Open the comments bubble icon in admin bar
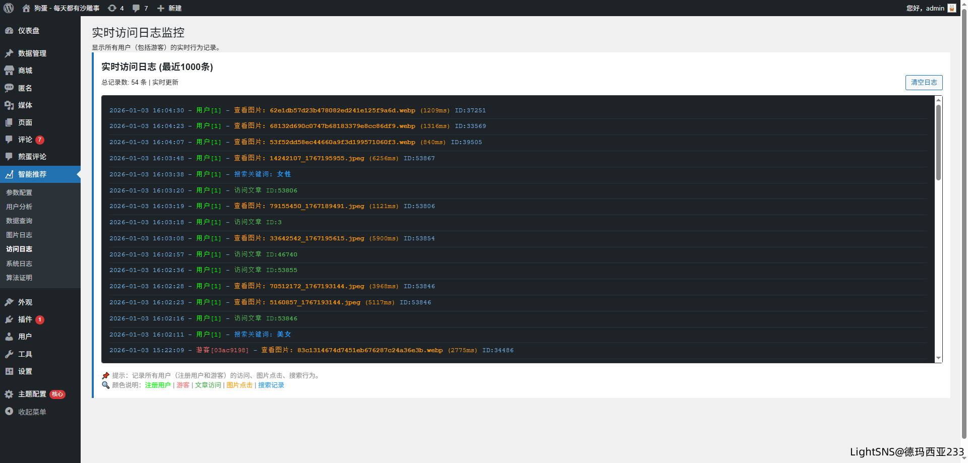Viewport: 968px width, 463px height. pyautogui.click(x=136, y=8)
